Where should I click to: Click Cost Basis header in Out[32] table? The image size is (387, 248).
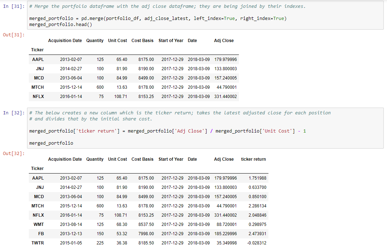click(142, 159)
